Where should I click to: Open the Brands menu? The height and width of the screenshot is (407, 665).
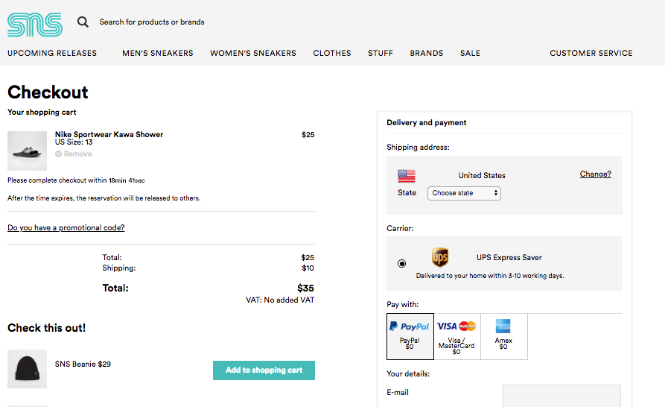click(x=427, y=54)
